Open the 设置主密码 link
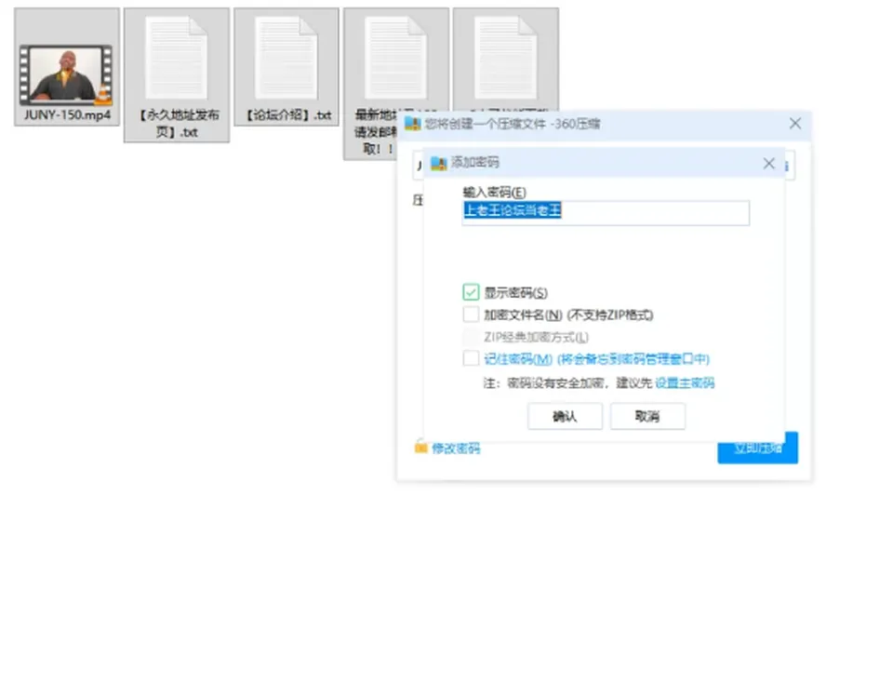The height and width of the screenshot is (683, 893). click(x=685, y=382)
